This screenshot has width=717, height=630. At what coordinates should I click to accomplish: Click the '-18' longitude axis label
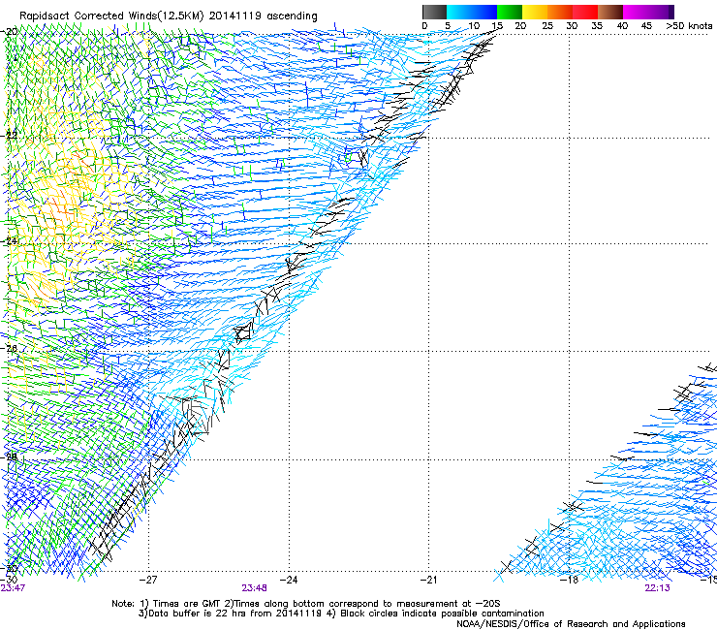pyautogui.click(x=570, y=581)
